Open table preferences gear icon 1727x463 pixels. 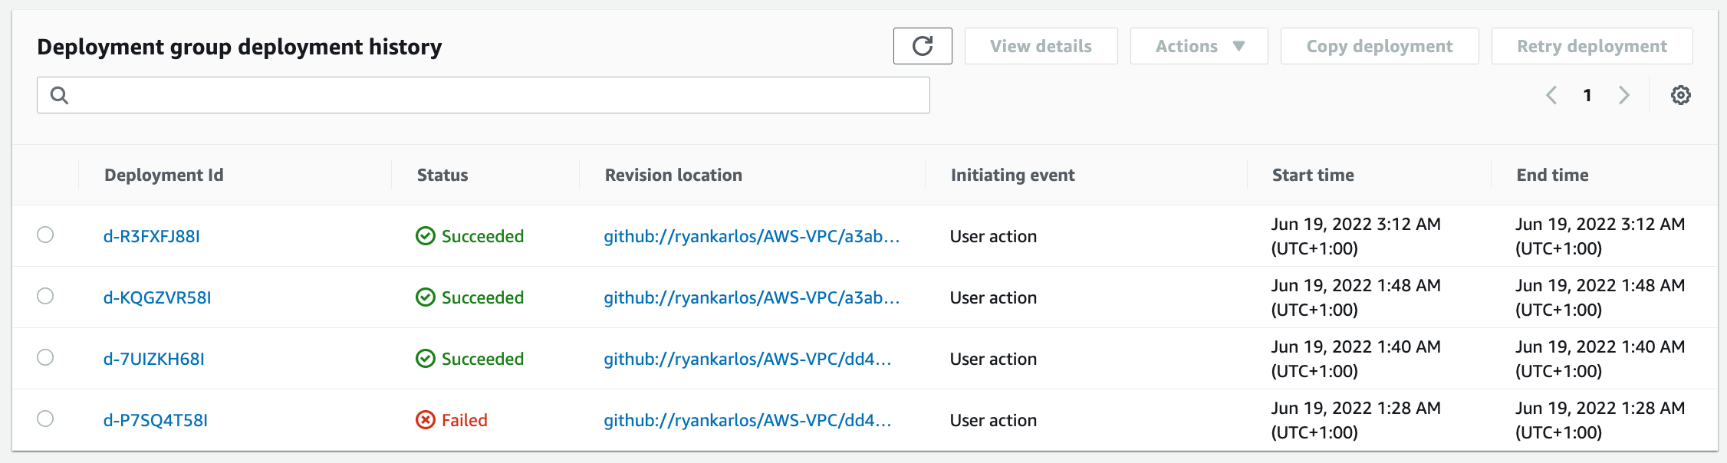[1680, 95]
